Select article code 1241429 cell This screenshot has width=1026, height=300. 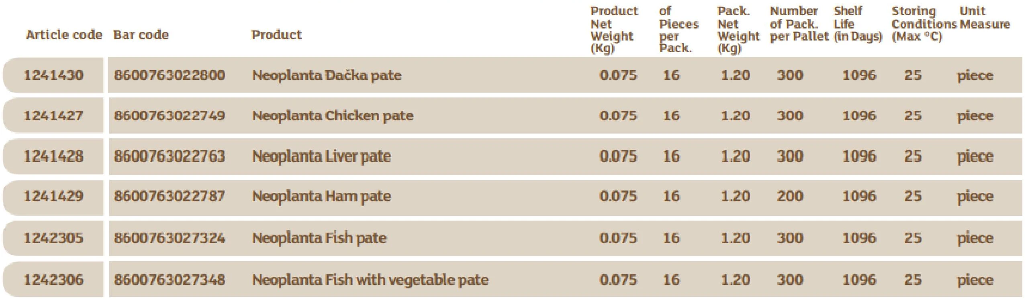[x=53, y=197]
